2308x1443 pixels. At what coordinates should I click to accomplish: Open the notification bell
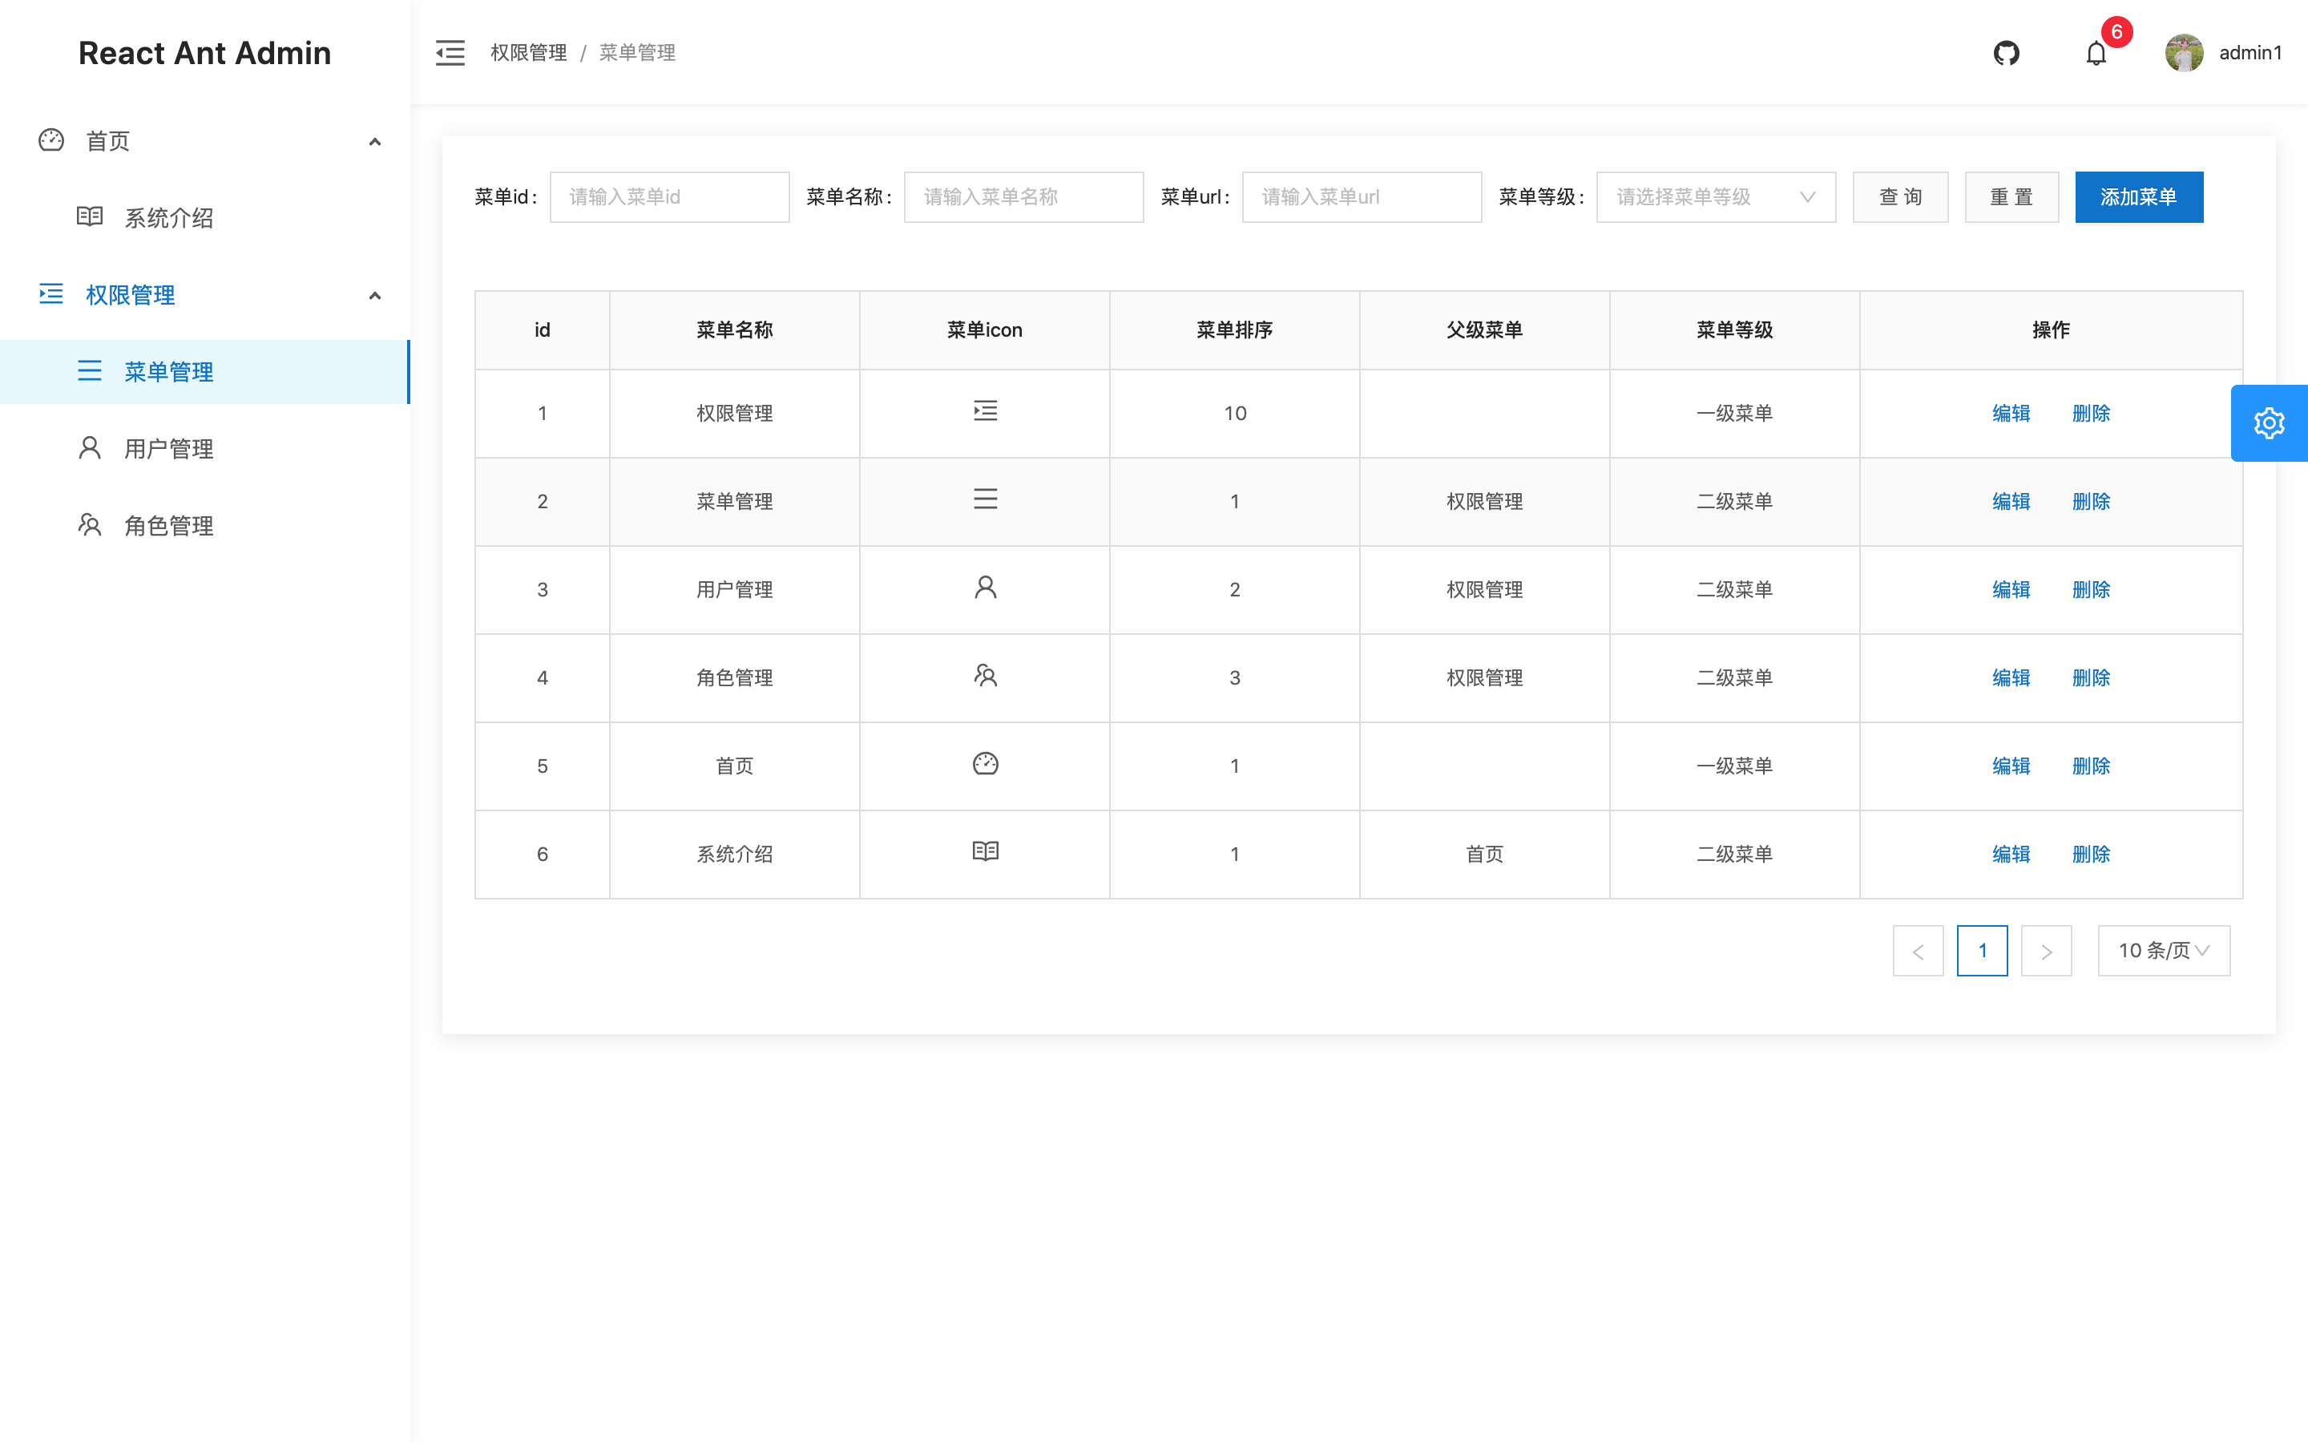point(2096,54)
